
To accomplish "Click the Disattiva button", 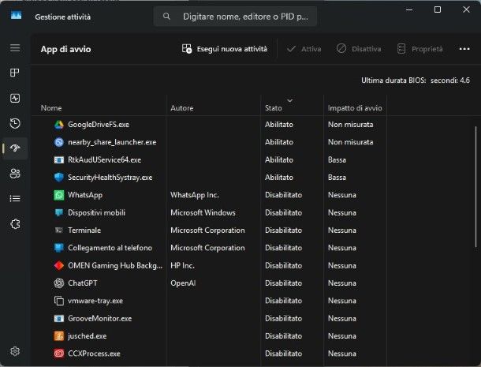I will (359, 49).
